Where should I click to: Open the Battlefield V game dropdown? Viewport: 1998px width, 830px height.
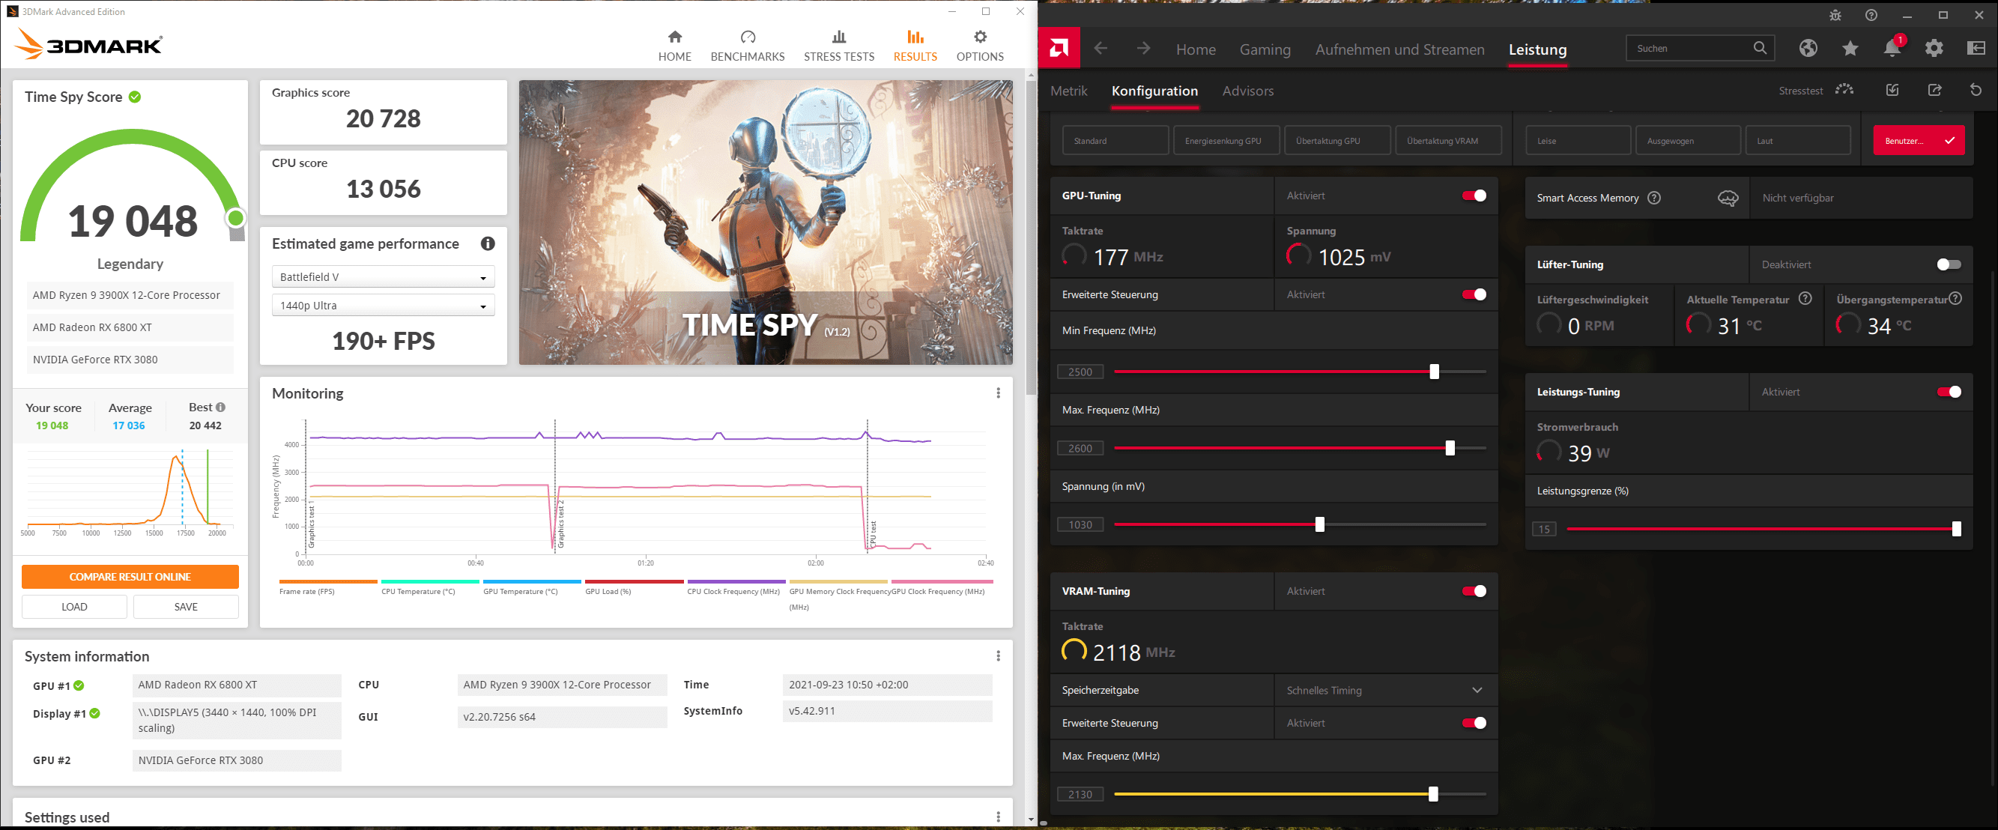(383, 277)
